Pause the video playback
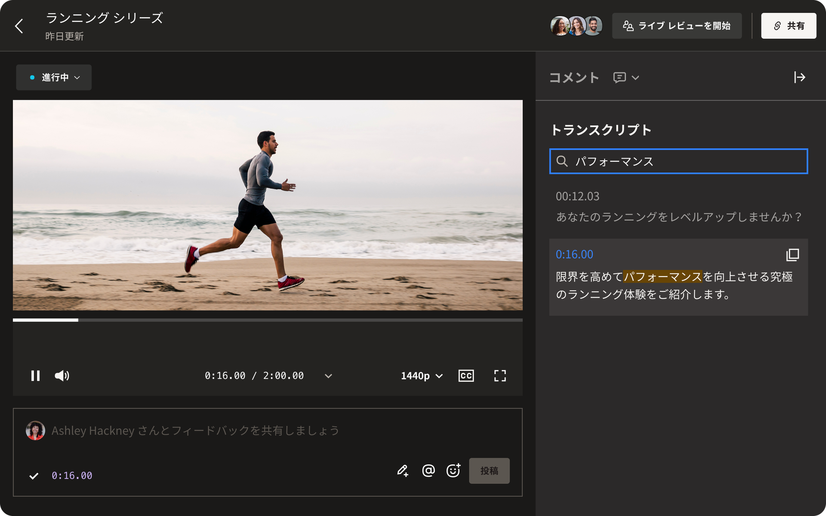This screenshot has height=516, width=826. pyautogui.click(x=35, y=375)
